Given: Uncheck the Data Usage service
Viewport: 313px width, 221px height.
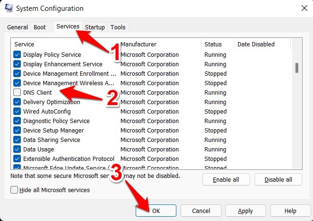Looking at the screenshot, I should click(x=18, y=150).
